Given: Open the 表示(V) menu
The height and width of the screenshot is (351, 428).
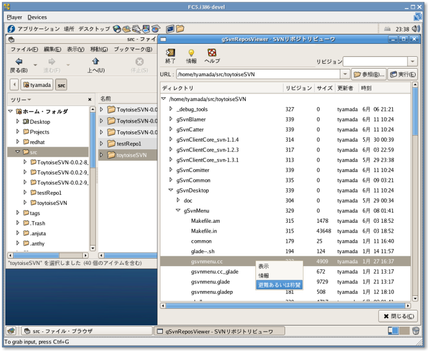Looking at the screenshot, I should [x=76, y=49].
